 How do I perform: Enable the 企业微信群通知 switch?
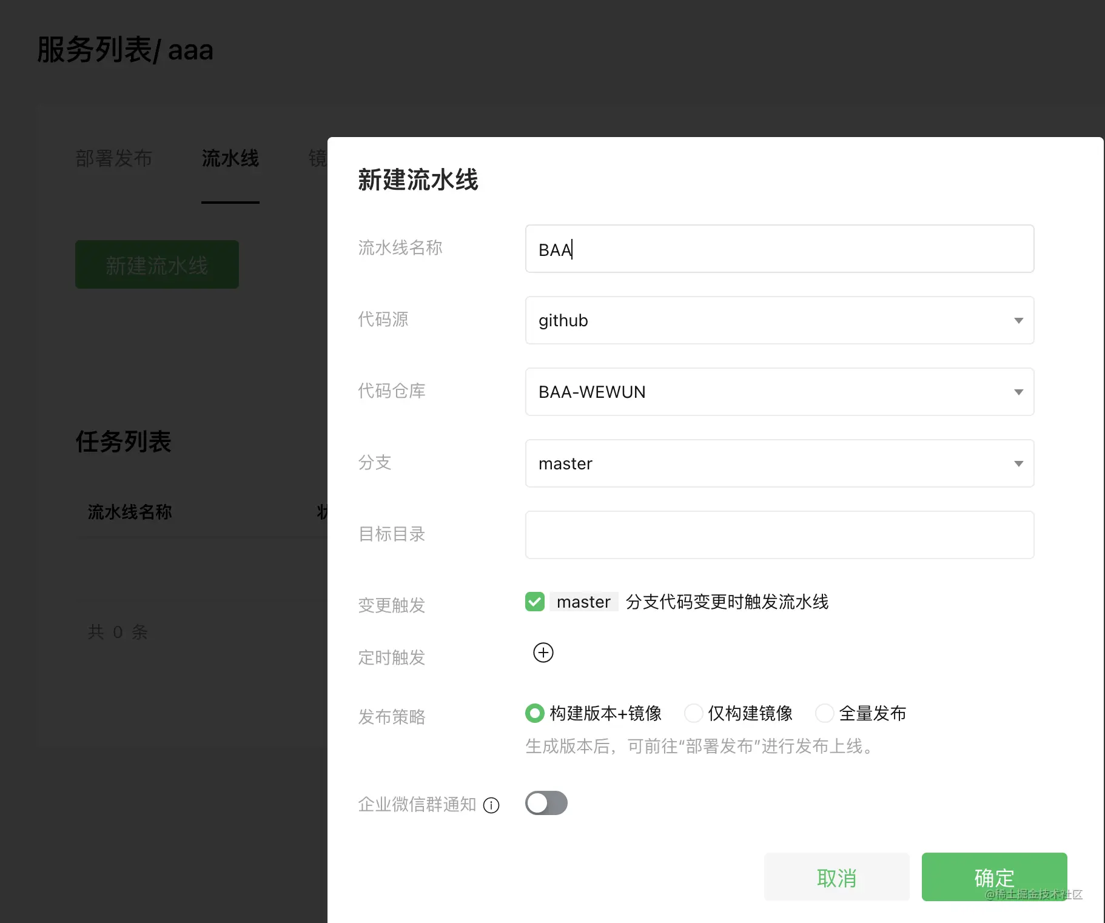click(546, 803)
